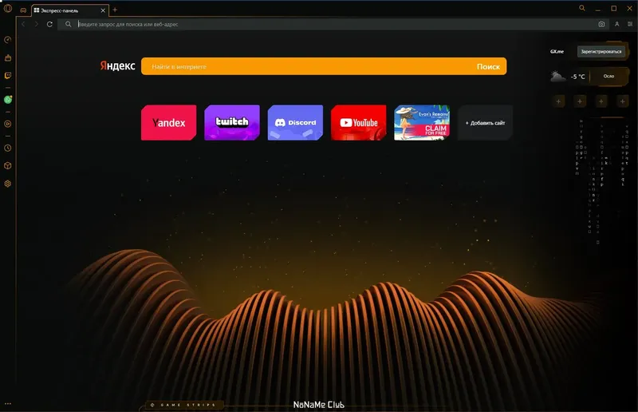638x412 pixels.
Task: Click the first plus slot under weather
Action: [559, 101]
